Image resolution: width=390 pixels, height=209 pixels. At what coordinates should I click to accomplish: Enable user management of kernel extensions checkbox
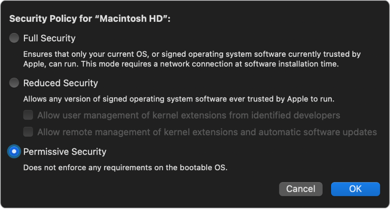(x=28, y=115)
